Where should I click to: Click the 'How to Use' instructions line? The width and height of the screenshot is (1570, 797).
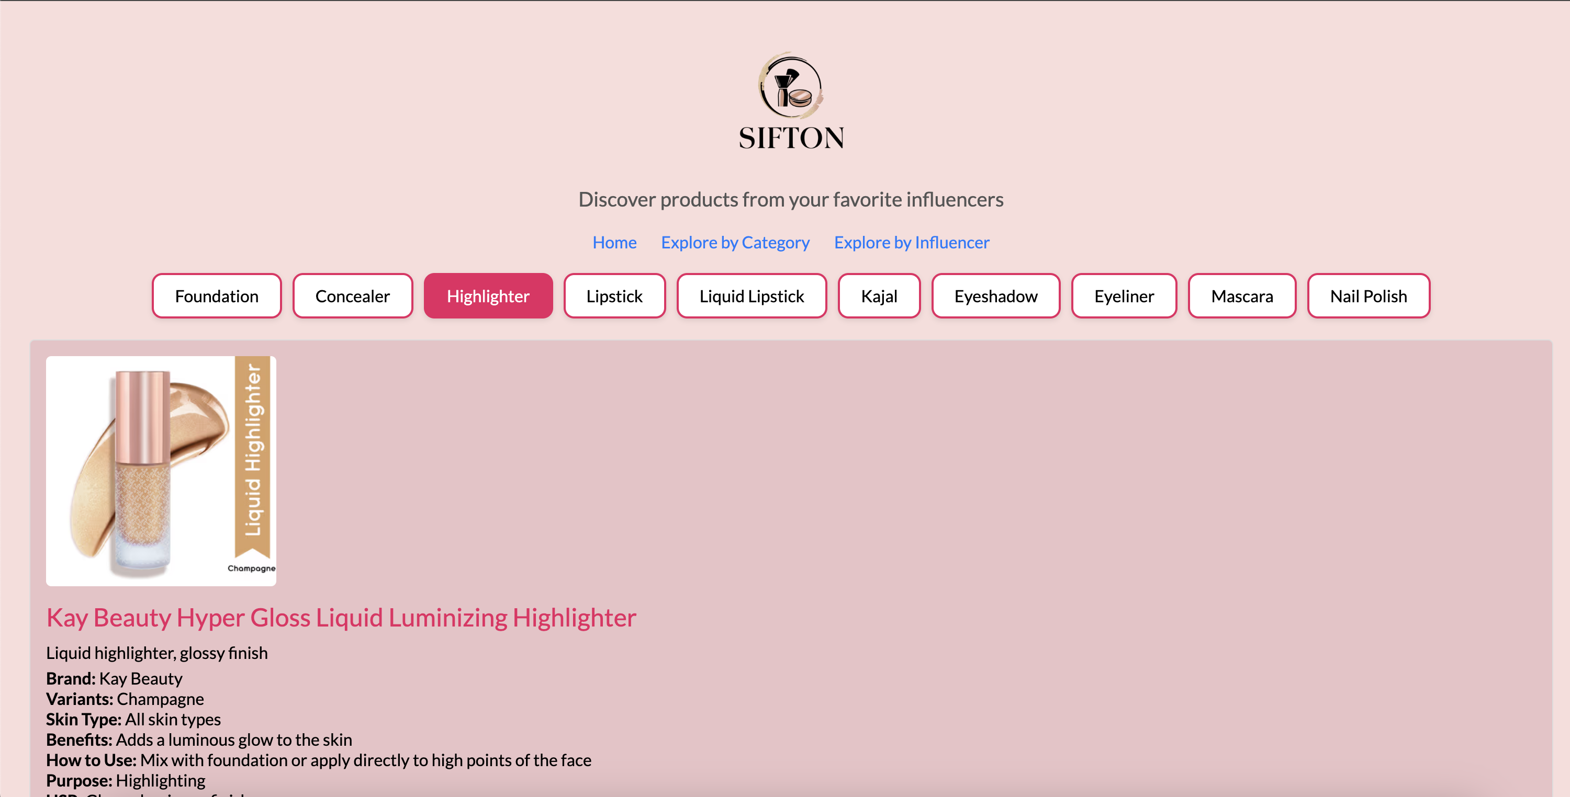click(x=319, y=760)
